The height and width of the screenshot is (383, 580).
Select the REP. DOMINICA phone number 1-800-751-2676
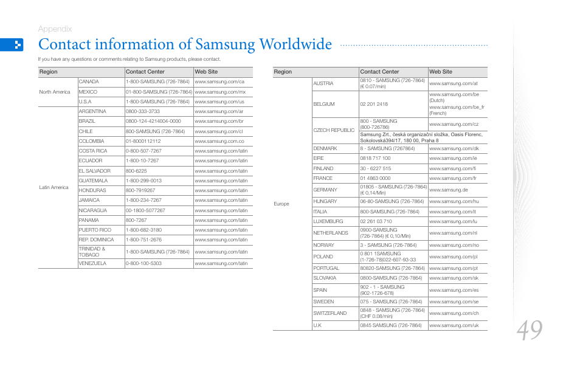tap(143, 240)
